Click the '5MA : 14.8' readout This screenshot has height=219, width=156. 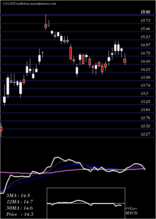tap(18, 196)
